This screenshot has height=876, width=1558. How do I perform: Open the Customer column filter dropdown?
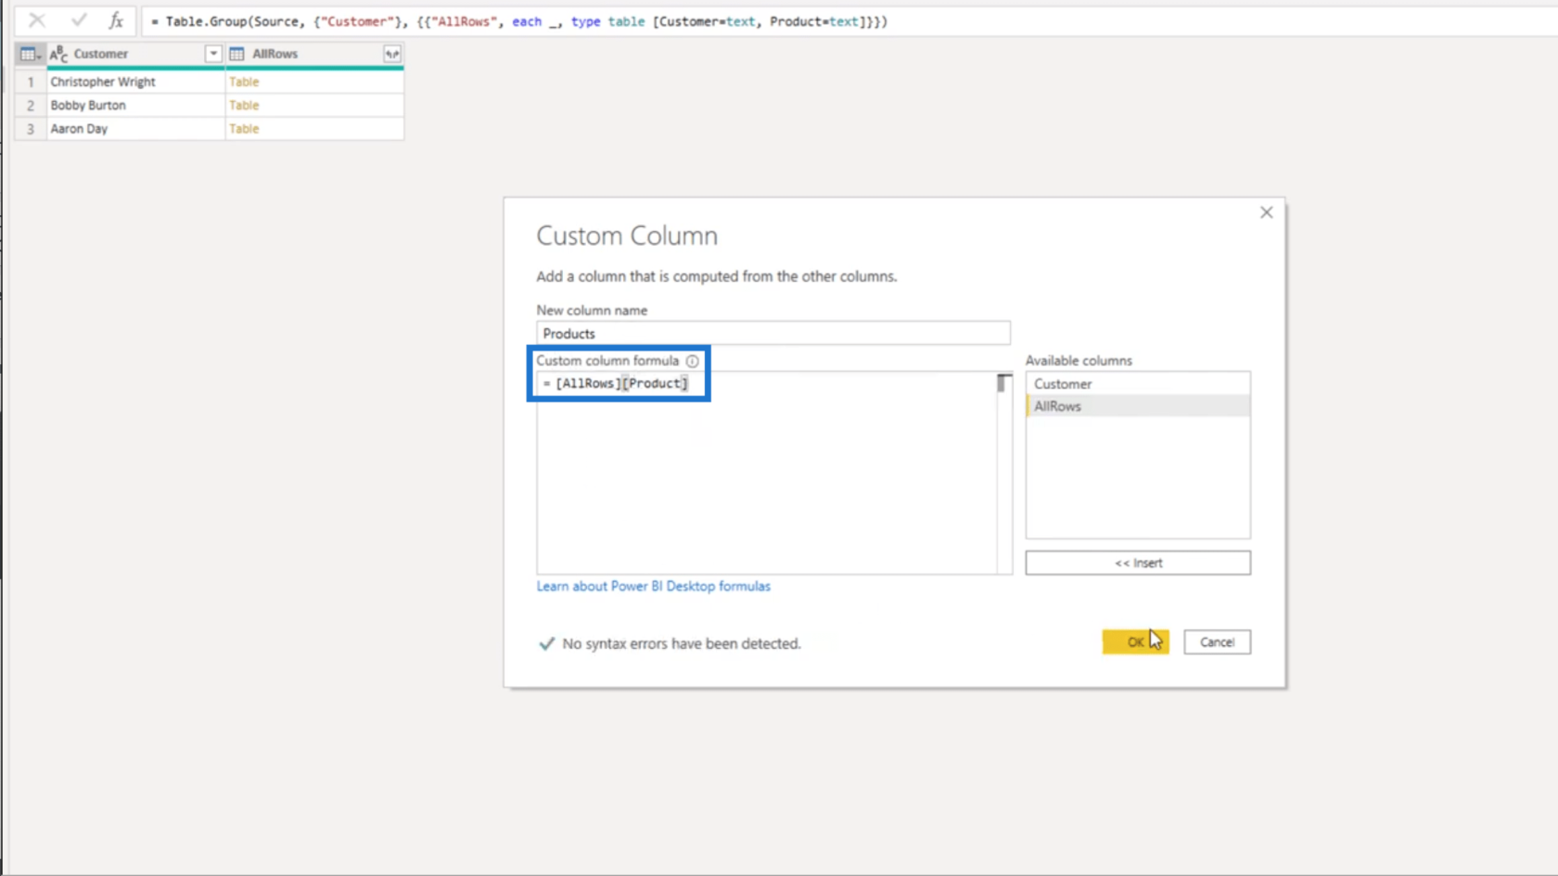click(213, 54)
